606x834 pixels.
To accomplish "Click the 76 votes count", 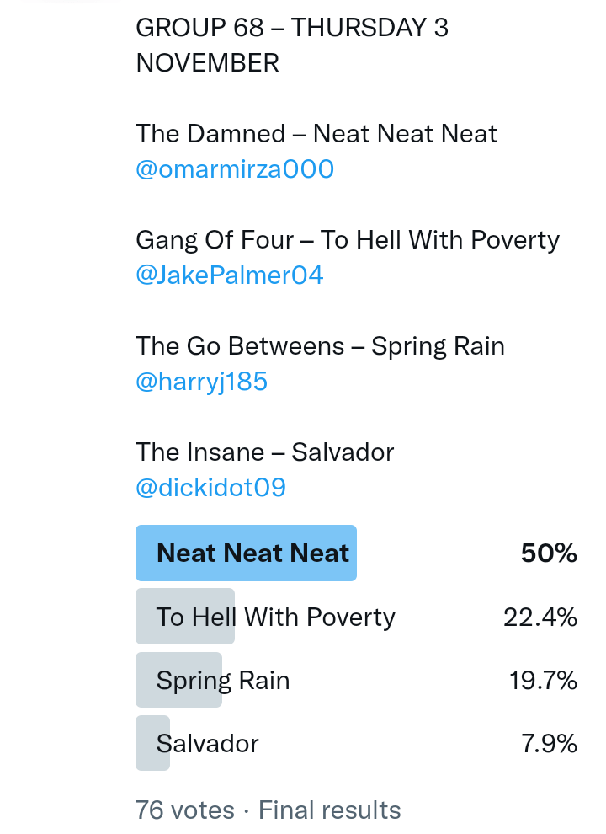I will click(x=185, y=810).
